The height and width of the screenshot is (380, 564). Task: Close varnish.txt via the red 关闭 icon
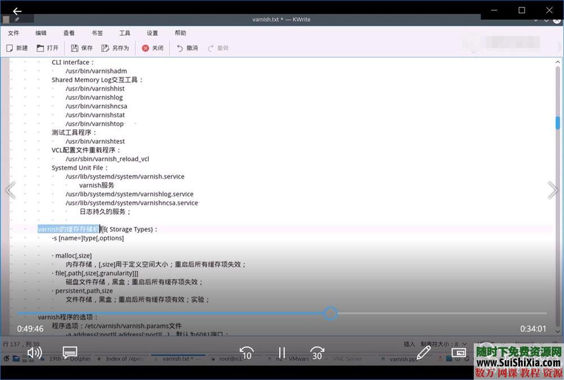[152, 48]
